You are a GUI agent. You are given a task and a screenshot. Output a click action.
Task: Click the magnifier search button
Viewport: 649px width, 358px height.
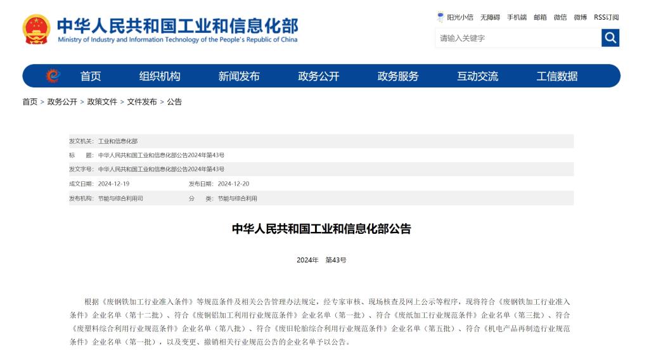[x=610, y=38]
